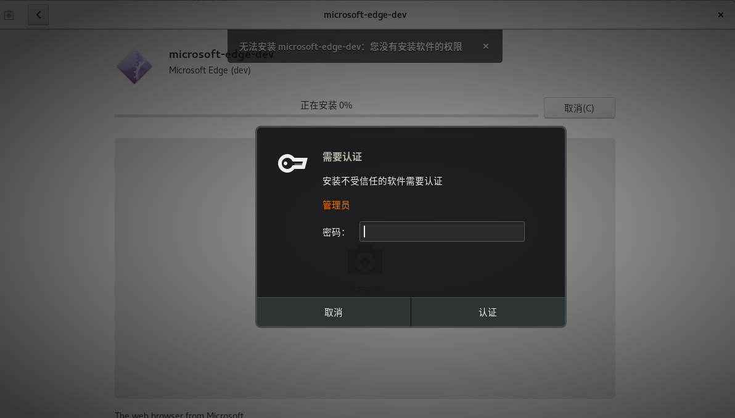The image size is (735, 418).
Task: Click the microsoft-edge-dev package icon
Action: [134, 65]
